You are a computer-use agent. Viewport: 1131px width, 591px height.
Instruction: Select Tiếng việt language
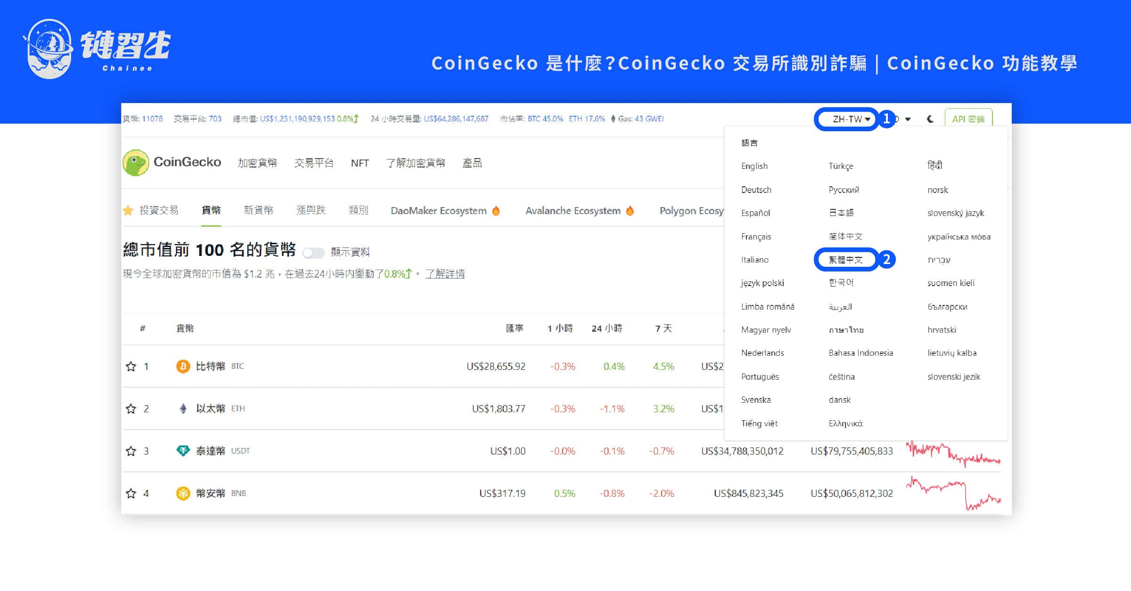[x=759, y=423]
